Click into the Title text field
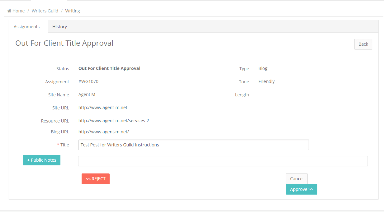This screenshot has height=212, width=384. point(193,145)
